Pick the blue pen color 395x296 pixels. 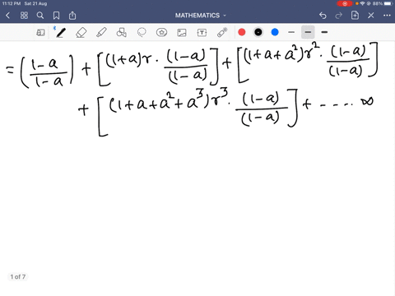click(275, 32)
